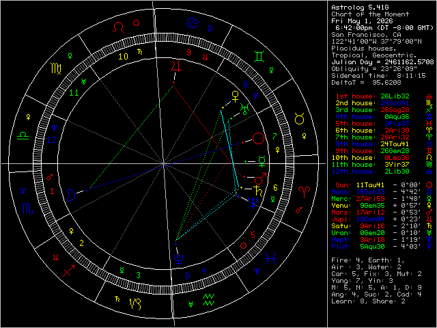This screenshot has height=328, width=437.
Task: Select the time '6:42:00pm (DT -8:00 GMT)'
Action: coord(384,28)
